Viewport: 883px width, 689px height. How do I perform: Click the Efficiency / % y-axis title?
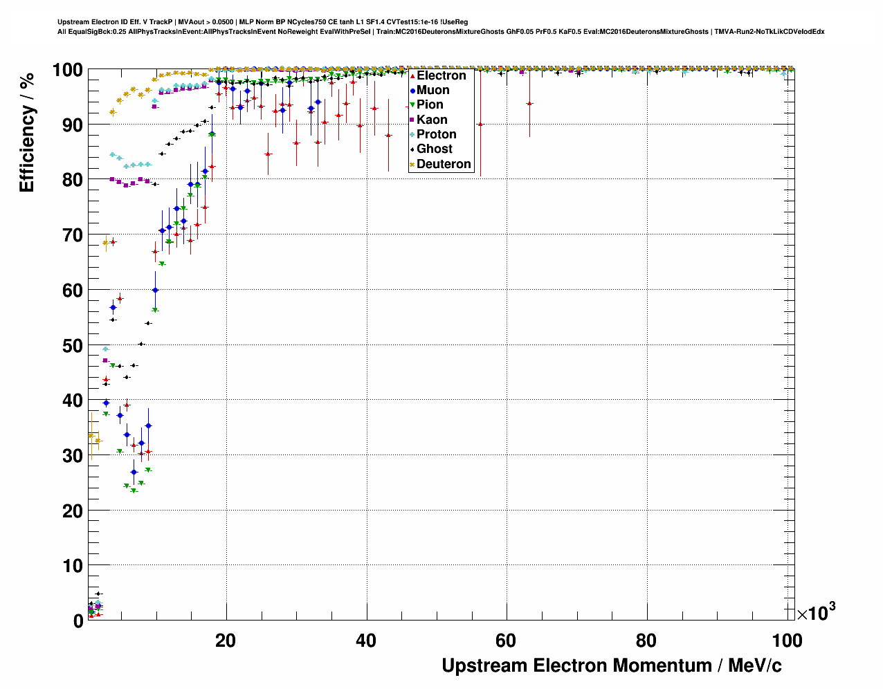[x=27, y=131]
